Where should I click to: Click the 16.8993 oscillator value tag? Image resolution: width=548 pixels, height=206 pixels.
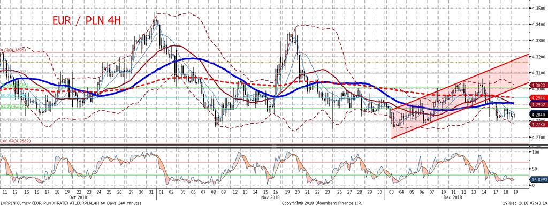(x=538, y=179)
